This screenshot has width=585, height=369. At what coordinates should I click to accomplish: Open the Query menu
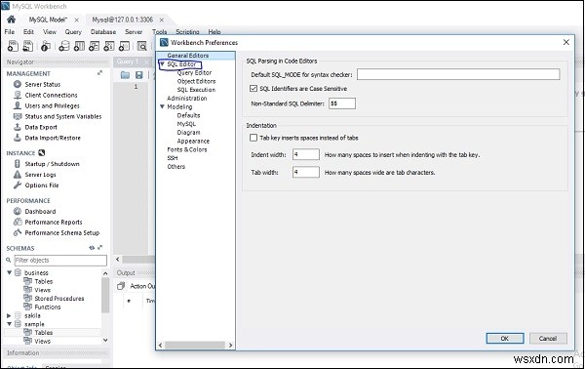73,32
